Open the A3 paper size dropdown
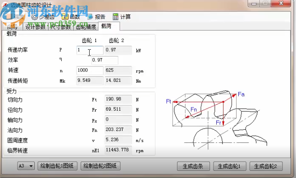 (26, 166)
